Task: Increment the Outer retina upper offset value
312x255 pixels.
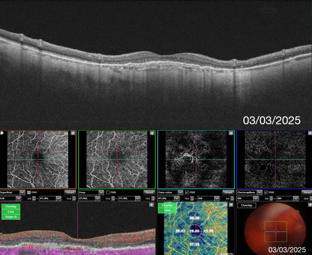Action: [x=193, y=198]
